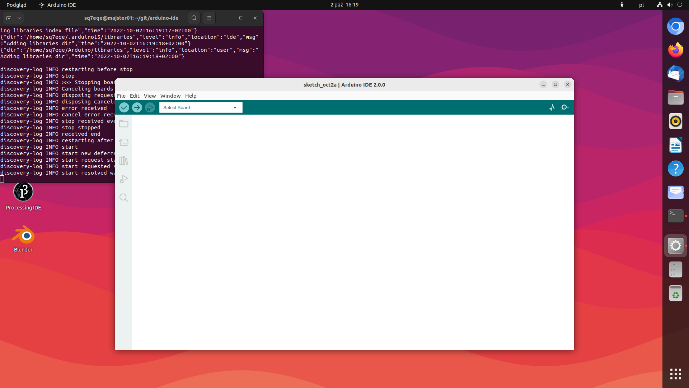Select the Blender desktop icon
The image size is (689, 388).
point(23,239)
